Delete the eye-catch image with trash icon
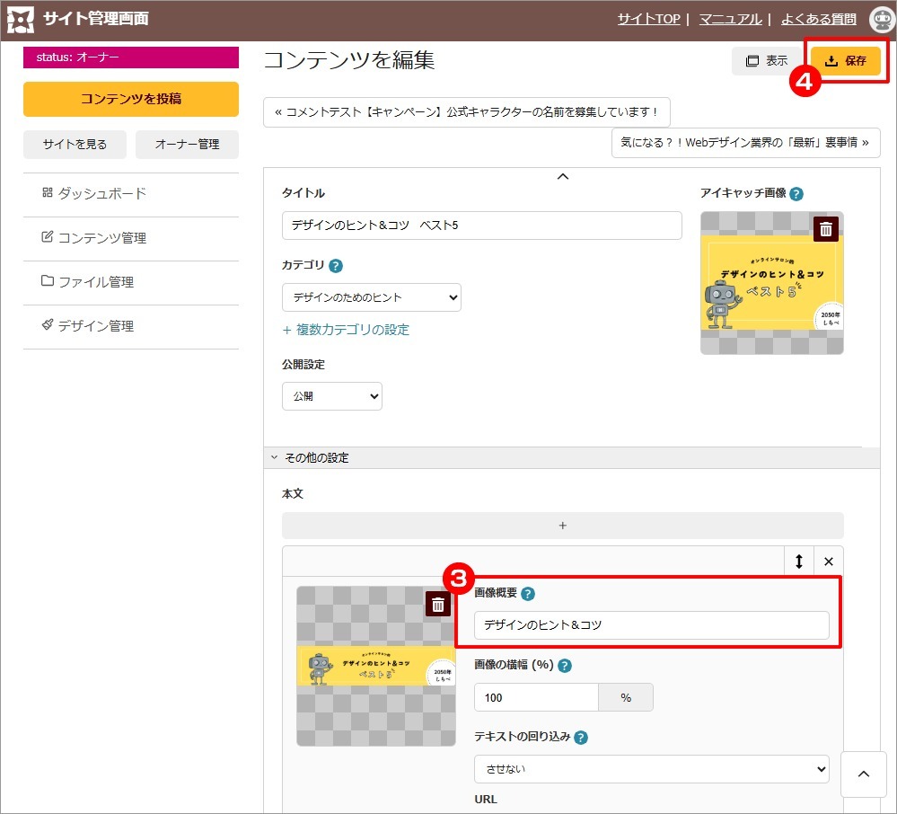Viewport: 897px width, 814px height. pos(825,230)
